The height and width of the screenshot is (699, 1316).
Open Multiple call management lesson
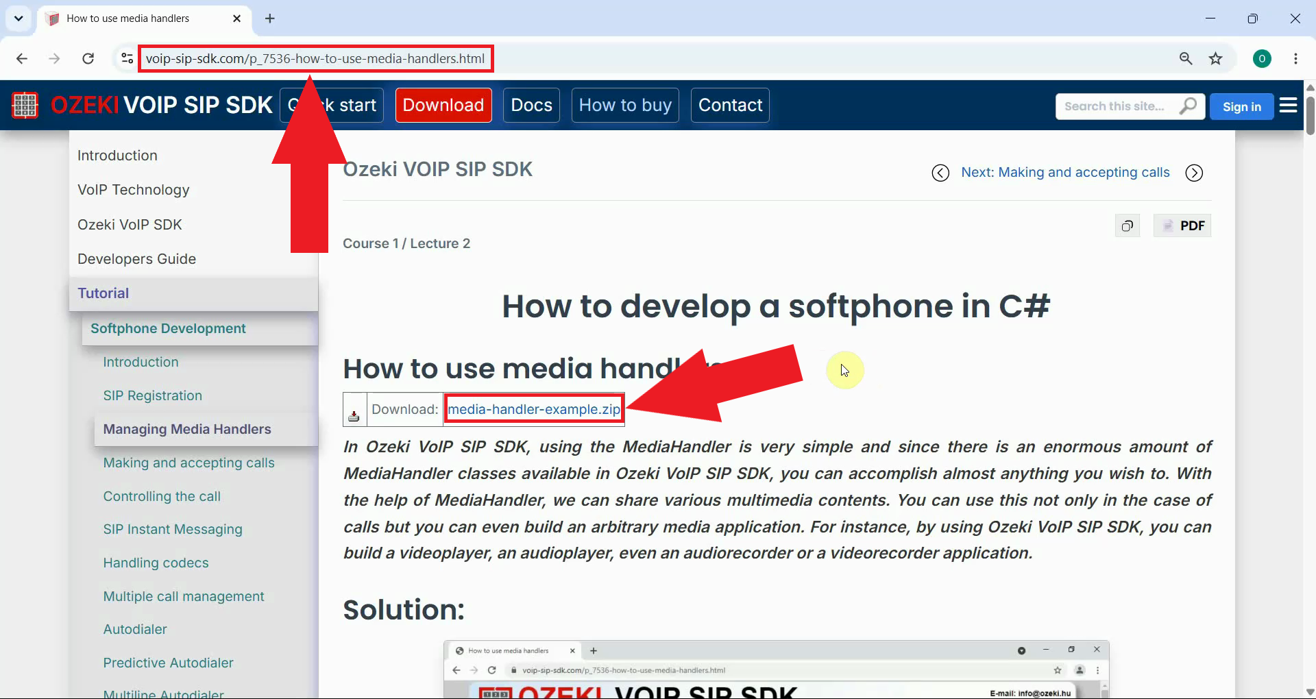coord(183,596)
